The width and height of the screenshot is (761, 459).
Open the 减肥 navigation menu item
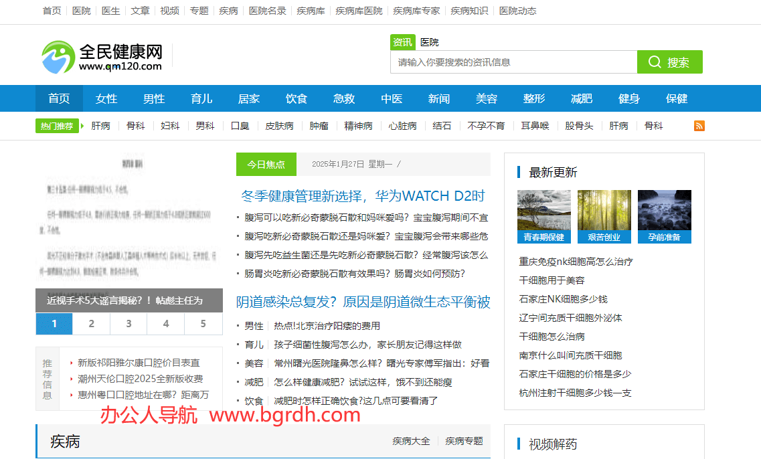coord(582,98)
